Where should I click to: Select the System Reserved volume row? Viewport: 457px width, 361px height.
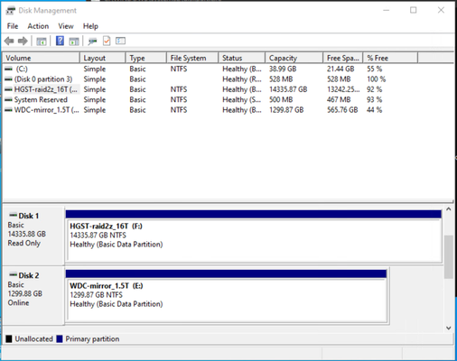[x=228, y=99]
